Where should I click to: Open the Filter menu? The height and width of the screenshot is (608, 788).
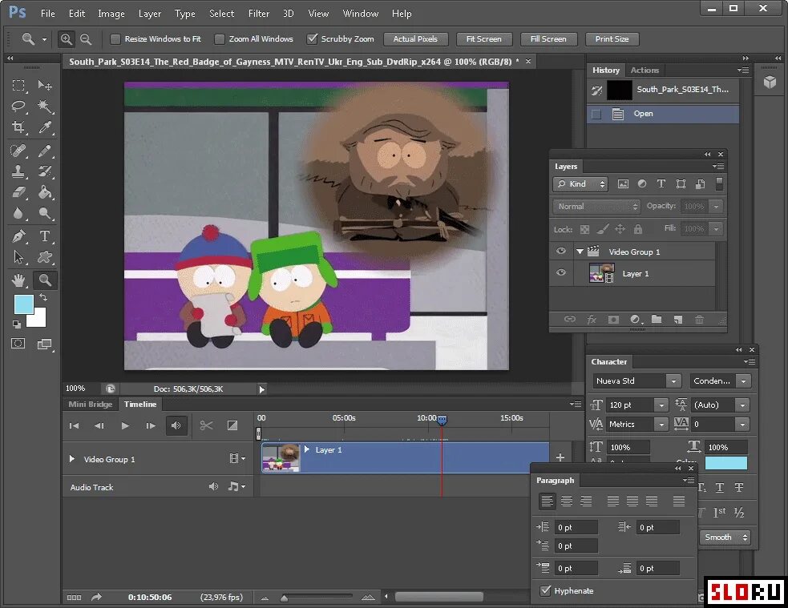tap(259, 14)
